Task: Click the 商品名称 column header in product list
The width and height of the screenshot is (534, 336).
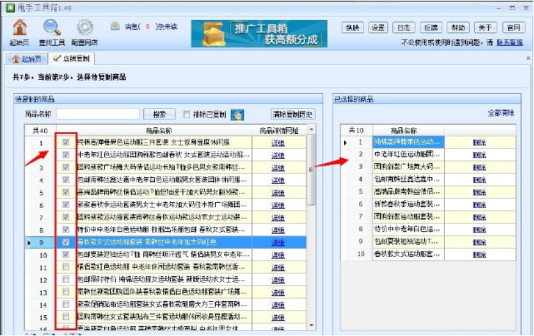Action: coord(159,131)
